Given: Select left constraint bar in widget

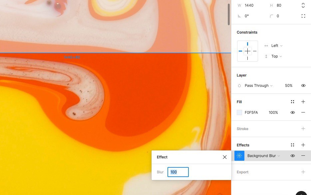Looking at the screenshot, I should pyautogui.click(x=240, y=51).
